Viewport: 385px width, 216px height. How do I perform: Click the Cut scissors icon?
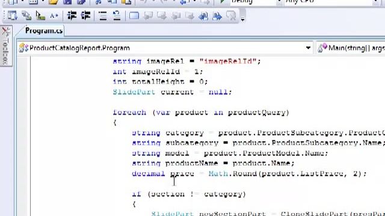(98, 2)
